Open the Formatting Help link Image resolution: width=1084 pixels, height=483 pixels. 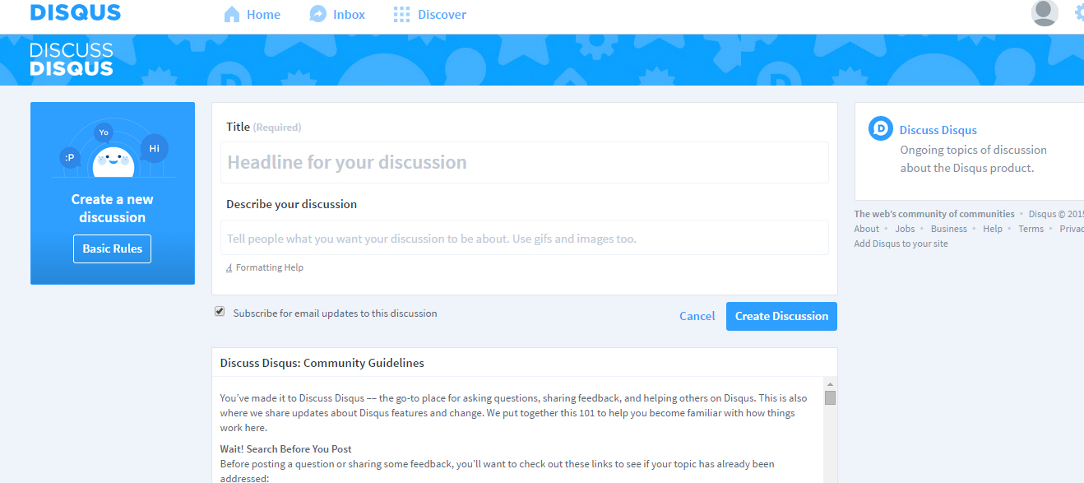270,267
